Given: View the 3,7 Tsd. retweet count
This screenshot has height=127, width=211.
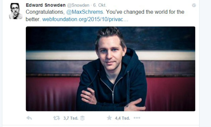Looking at the screenshot, I should coord(71,118).
